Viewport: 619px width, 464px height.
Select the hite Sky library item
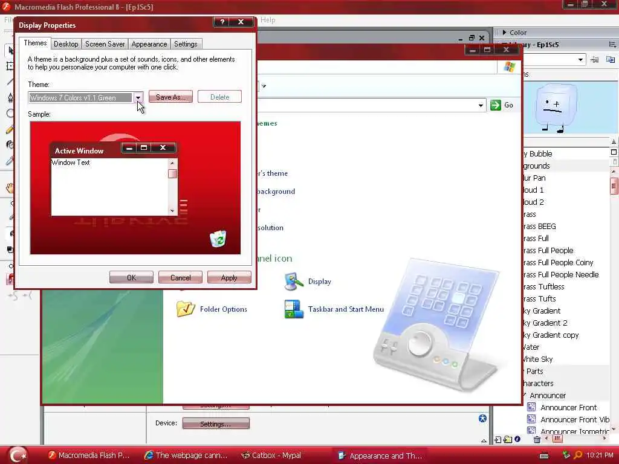coord(538,359)
